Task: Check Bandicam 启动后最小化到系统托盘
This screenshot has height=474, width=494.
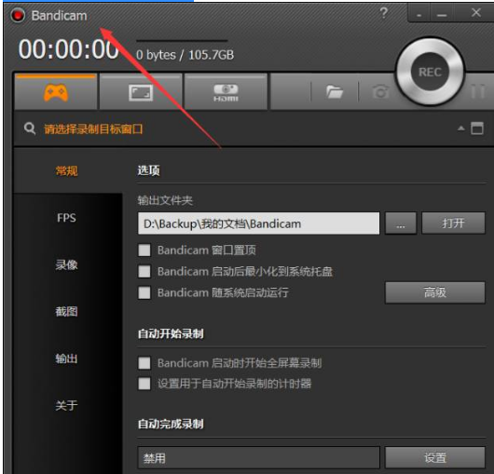Action: point(144,271)
